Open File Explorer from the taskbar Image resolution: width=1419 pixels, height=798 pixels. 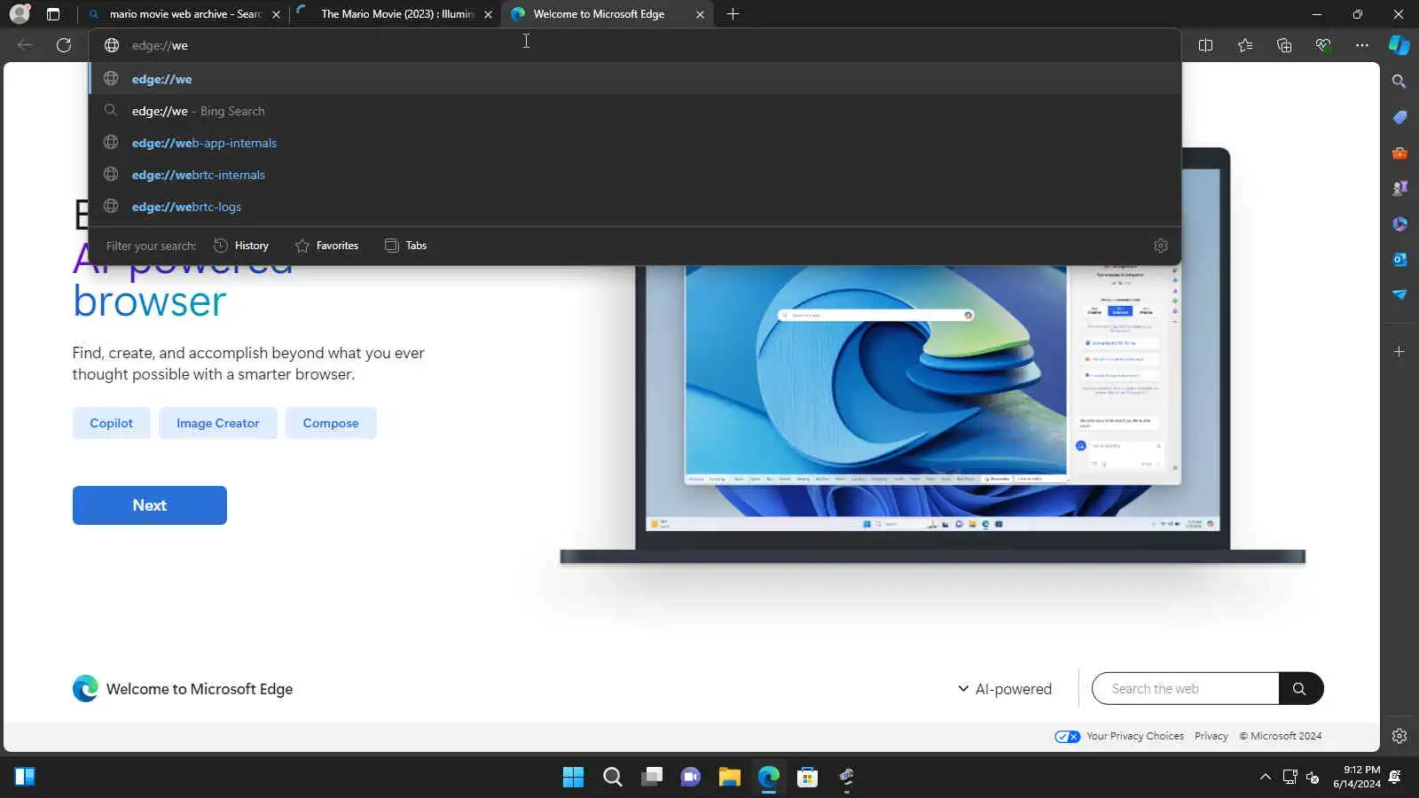[729, 778]
